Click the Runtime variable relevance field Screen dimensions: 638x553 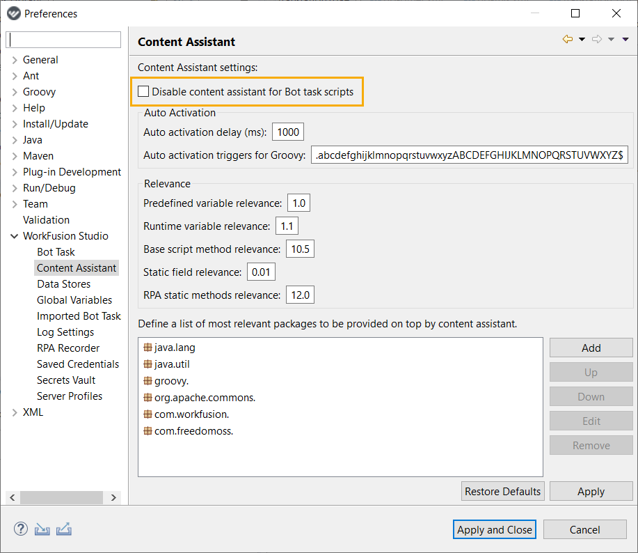click(x=287, y=226)
